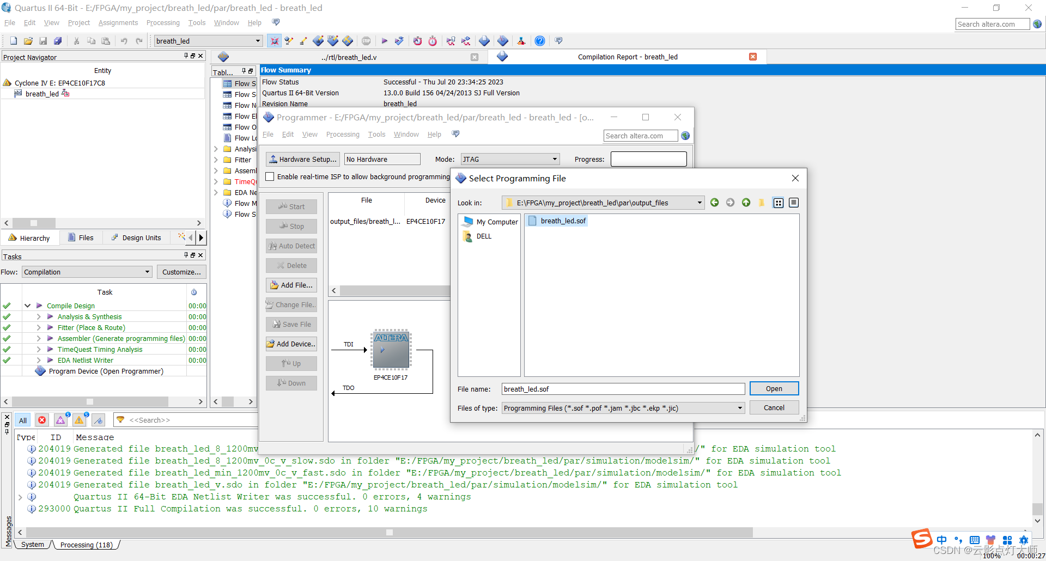Open the Tools menu in Programmer window

coord(376,135)
